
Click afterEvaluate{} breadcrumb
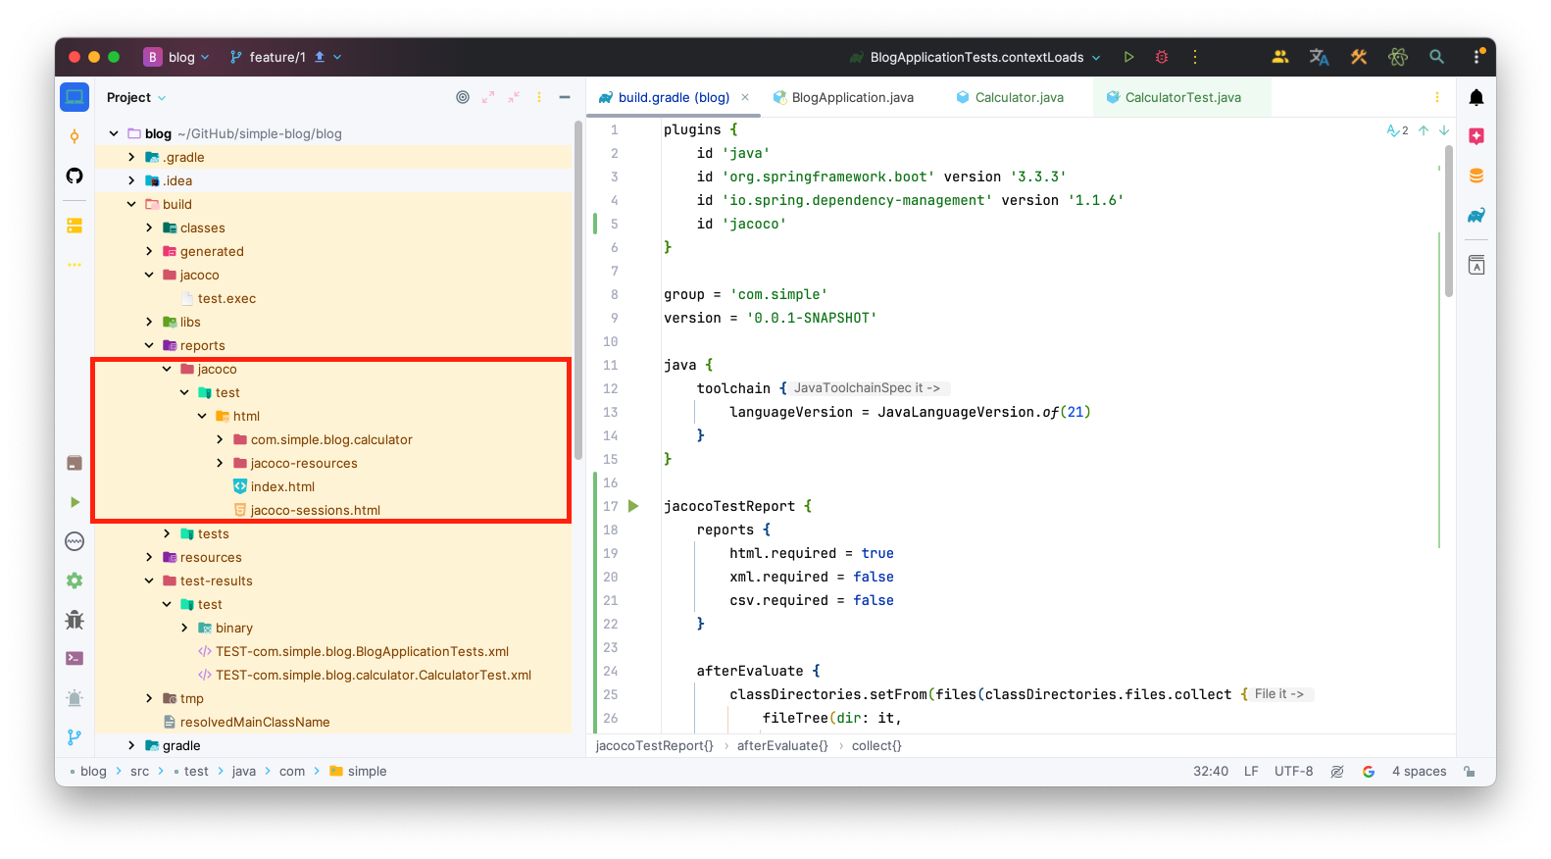coord(782,745)
